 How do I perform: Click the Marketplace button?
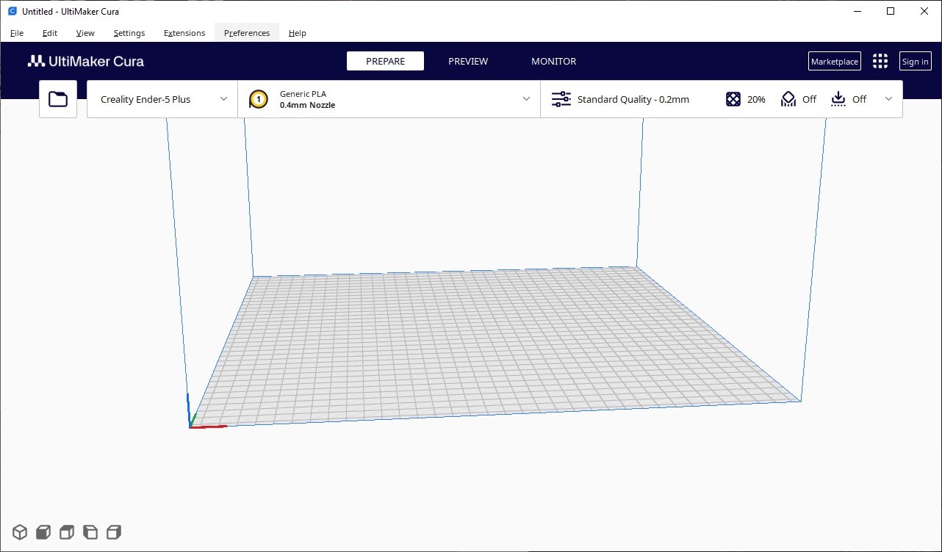click(834, 62)
